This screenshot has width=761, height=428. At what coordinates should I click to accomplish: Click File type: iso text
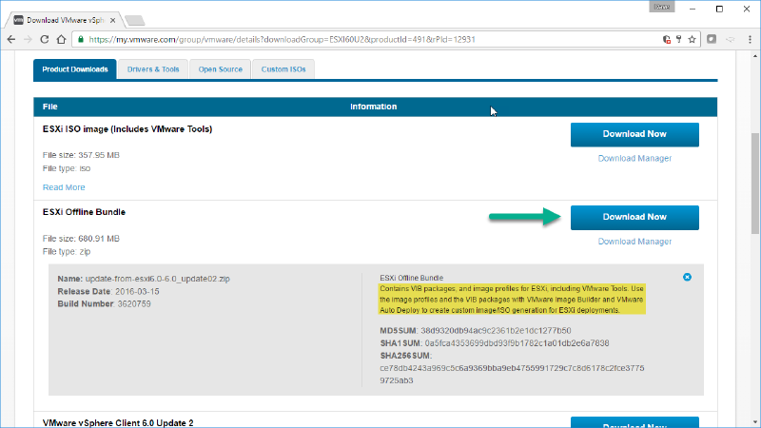click(x=67, y=169)
